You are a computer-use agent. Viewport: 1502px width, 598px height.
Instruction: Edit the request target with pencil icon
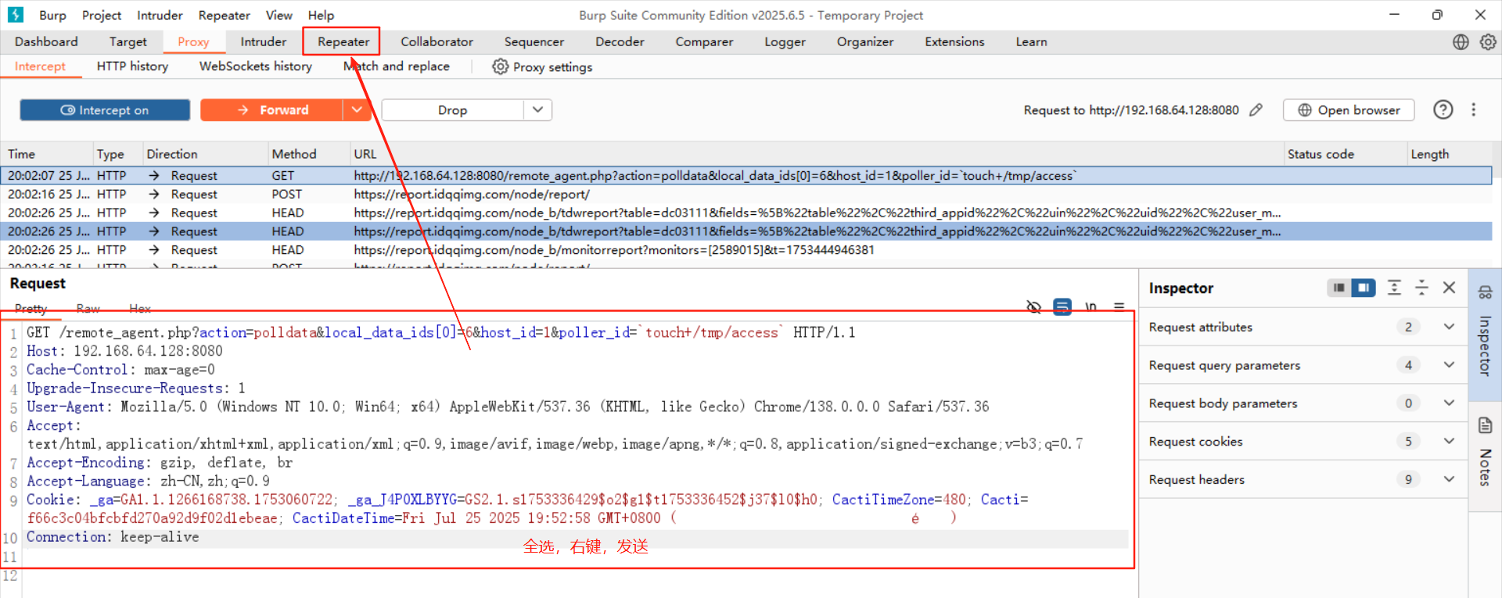(1256, 110)
